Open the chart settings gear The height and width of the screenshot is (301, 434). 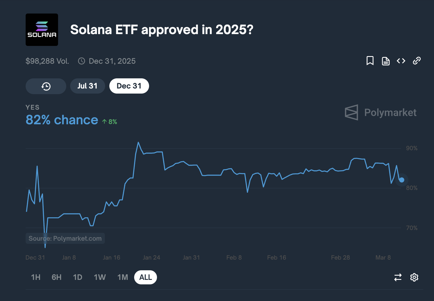coord(414,277)
